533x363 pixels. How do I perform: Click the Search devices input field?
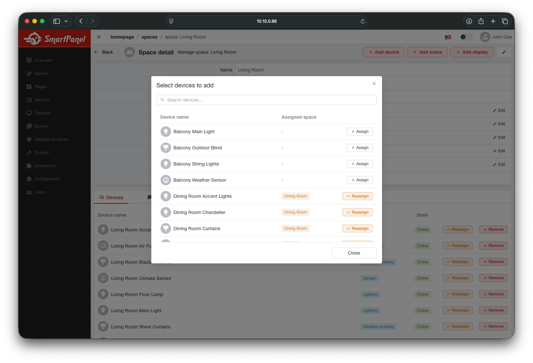pos(266,100)
